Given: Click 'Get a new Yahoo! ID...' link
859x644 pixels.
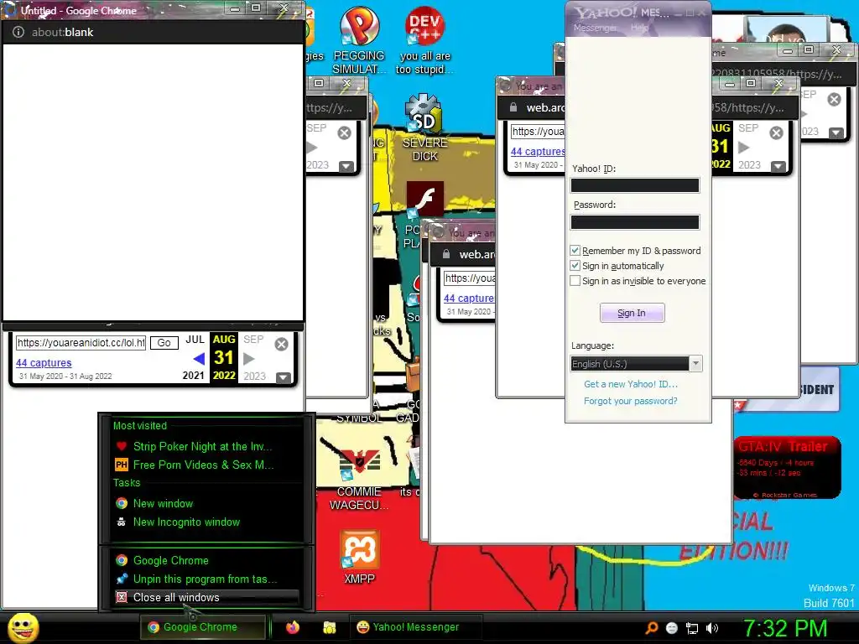Looking at the screenshot, I should coord(631,384).
